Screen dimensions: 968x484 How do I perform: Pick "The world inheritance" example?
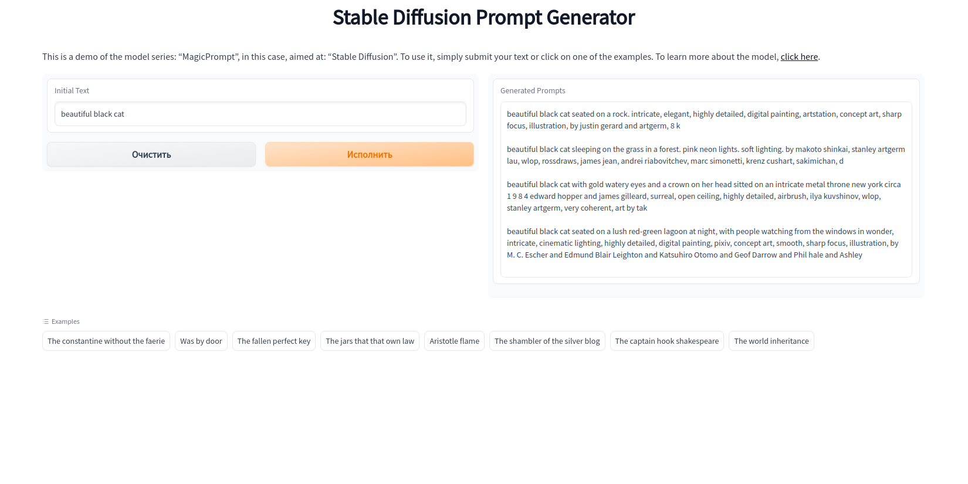coord(771,341)
